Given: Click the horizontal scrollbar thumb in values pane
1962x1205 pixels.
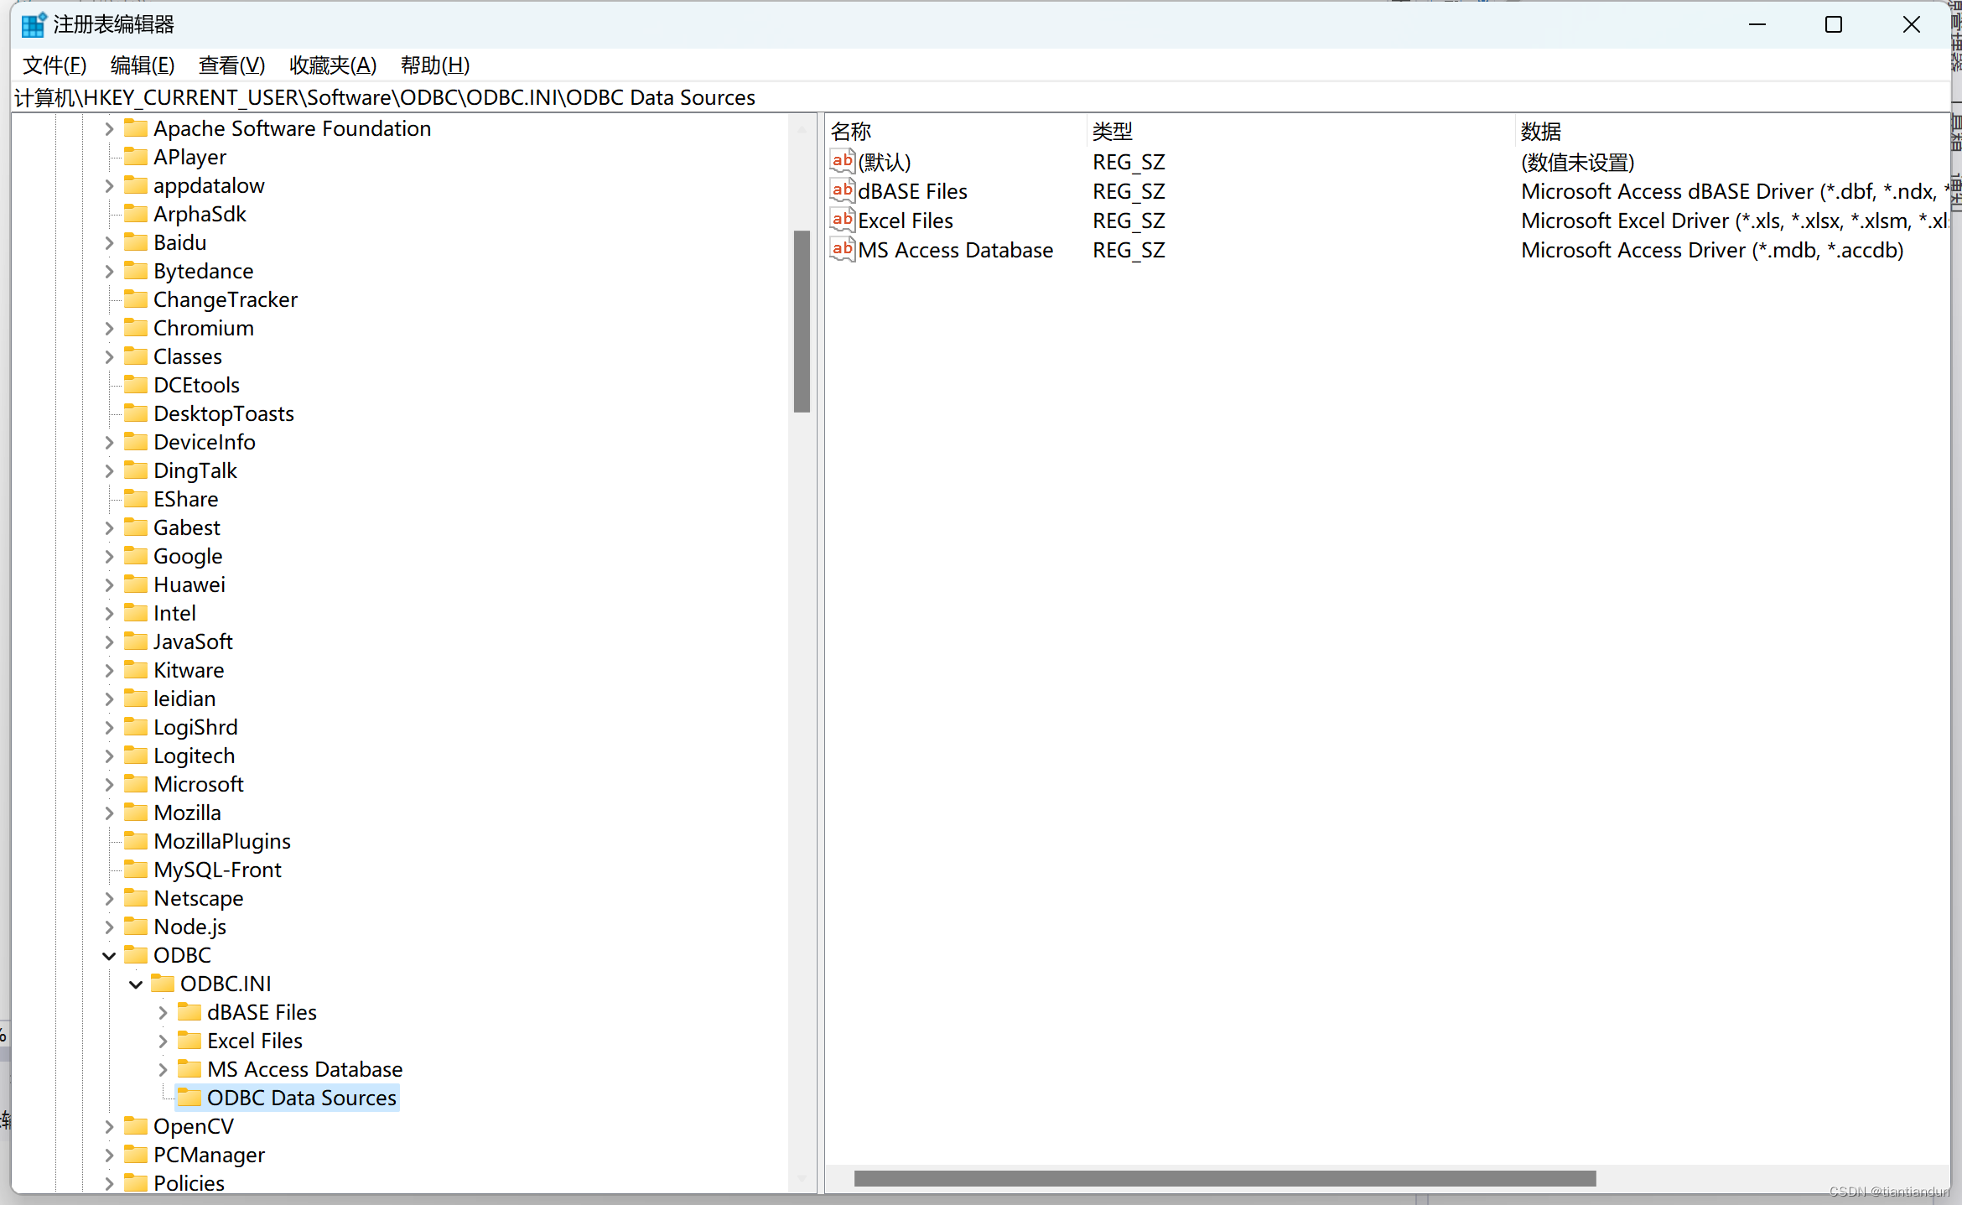Looking at the screenshot, I should pos(1224,1178).
